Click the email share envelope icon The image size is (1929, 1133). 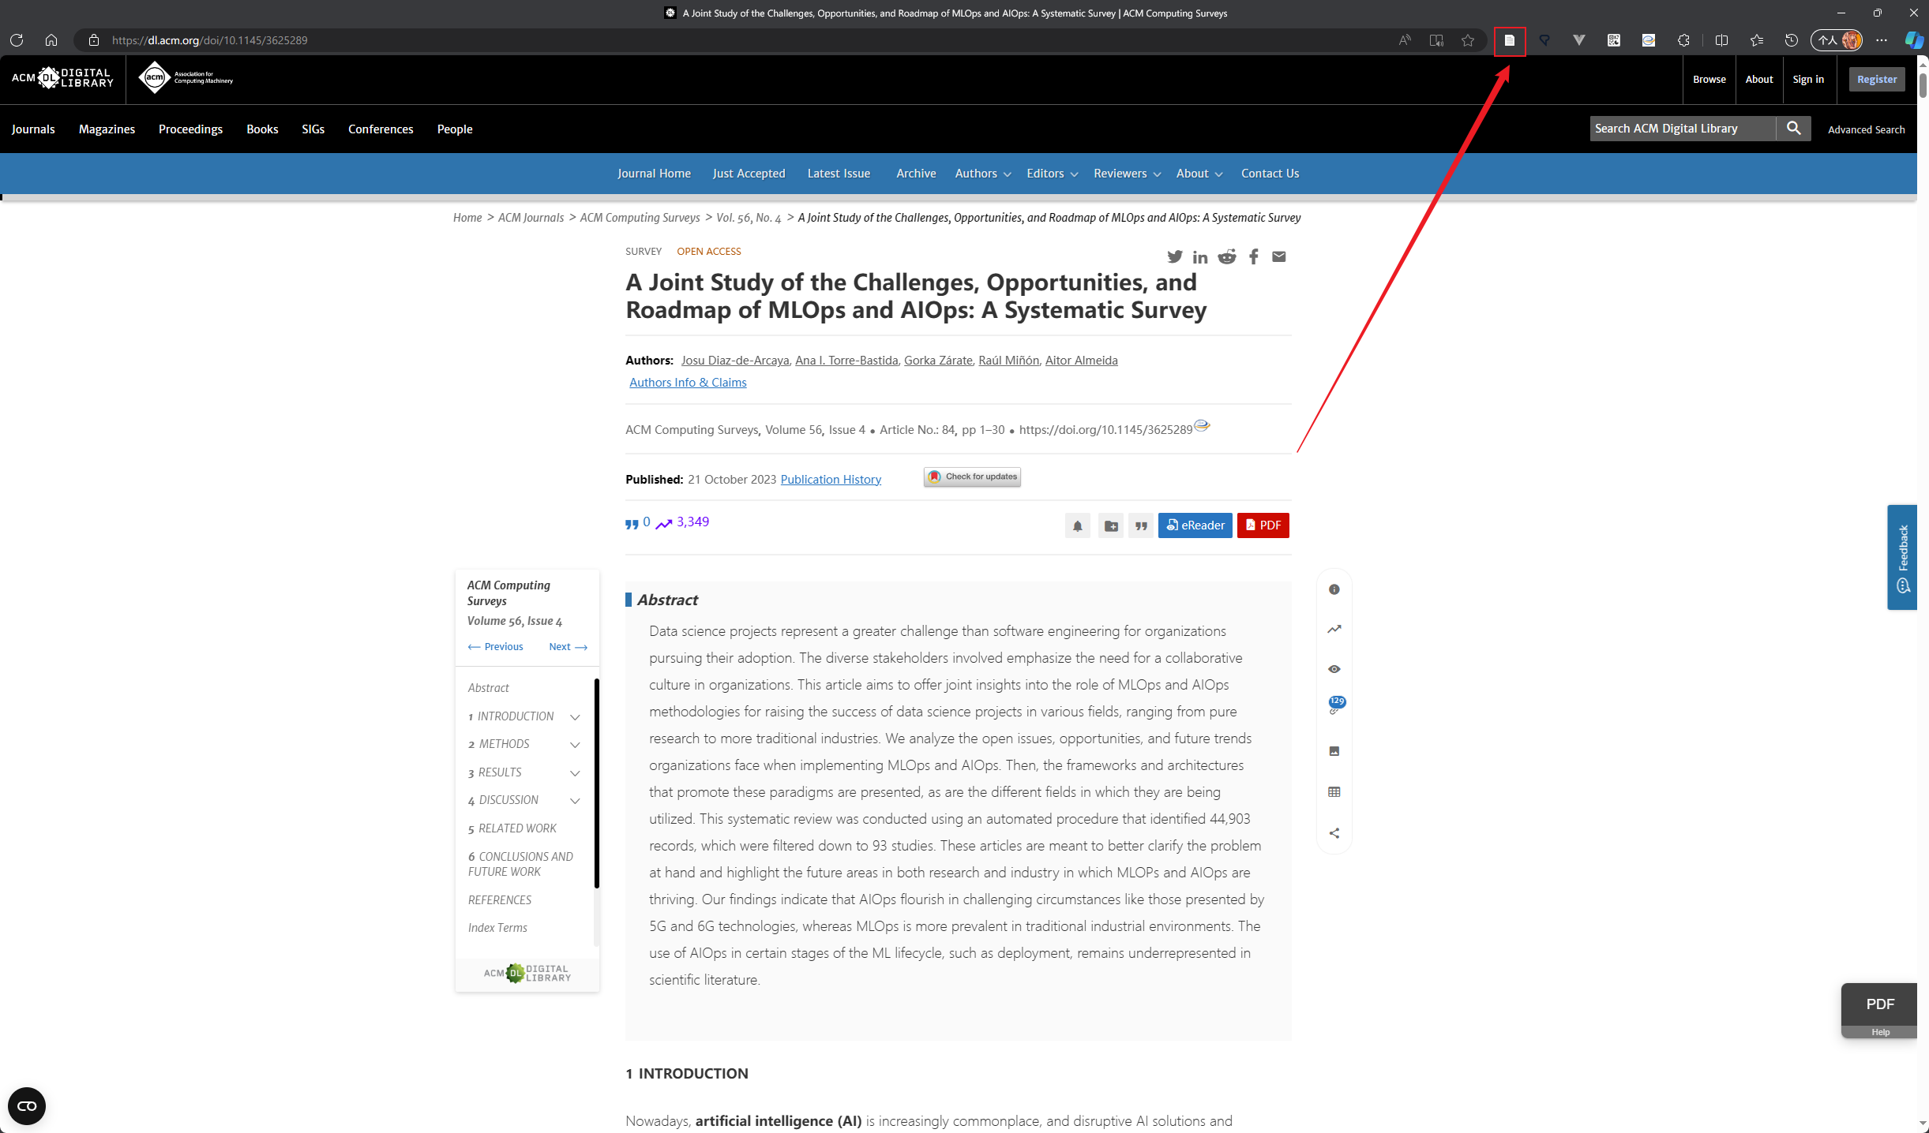1278,256
